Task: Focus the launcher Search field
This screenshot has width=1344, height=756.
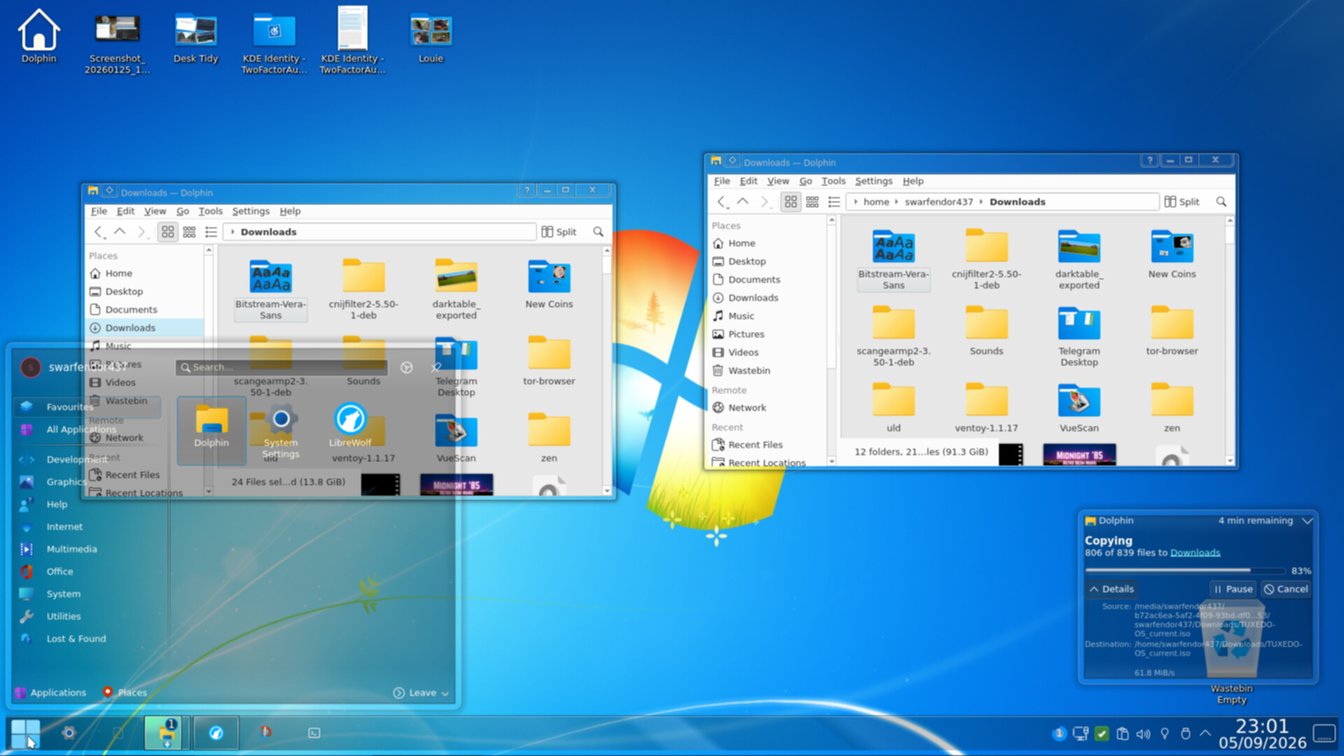Action: click(281, 367)
